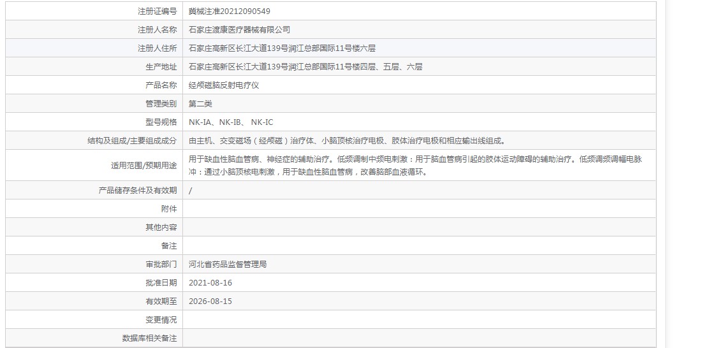Click the 型号规格 label

coord(161,122)
